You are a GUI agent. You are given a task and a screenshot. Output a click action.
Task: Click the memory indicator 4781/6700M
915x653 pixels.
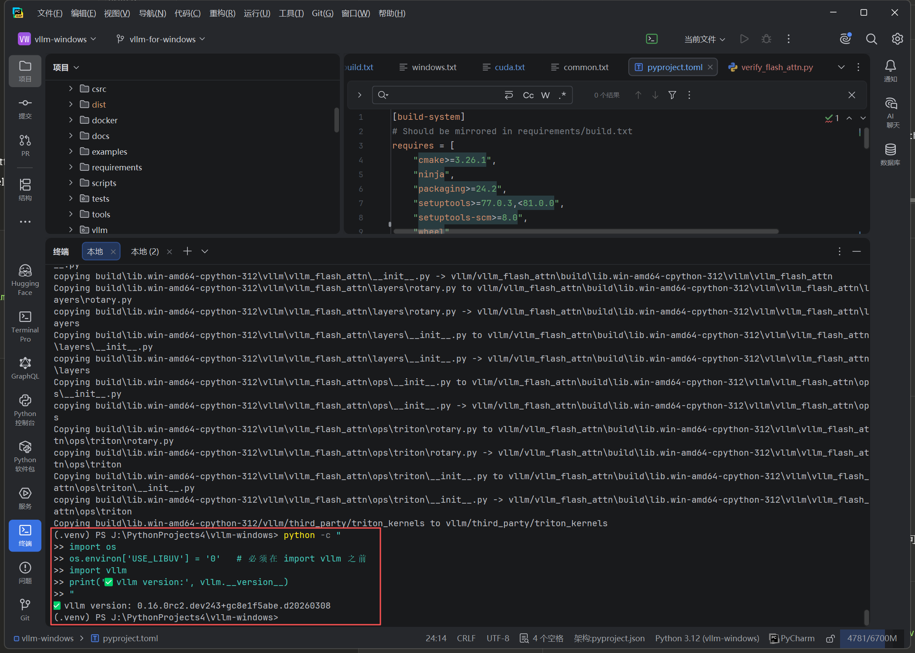[871, 638]
